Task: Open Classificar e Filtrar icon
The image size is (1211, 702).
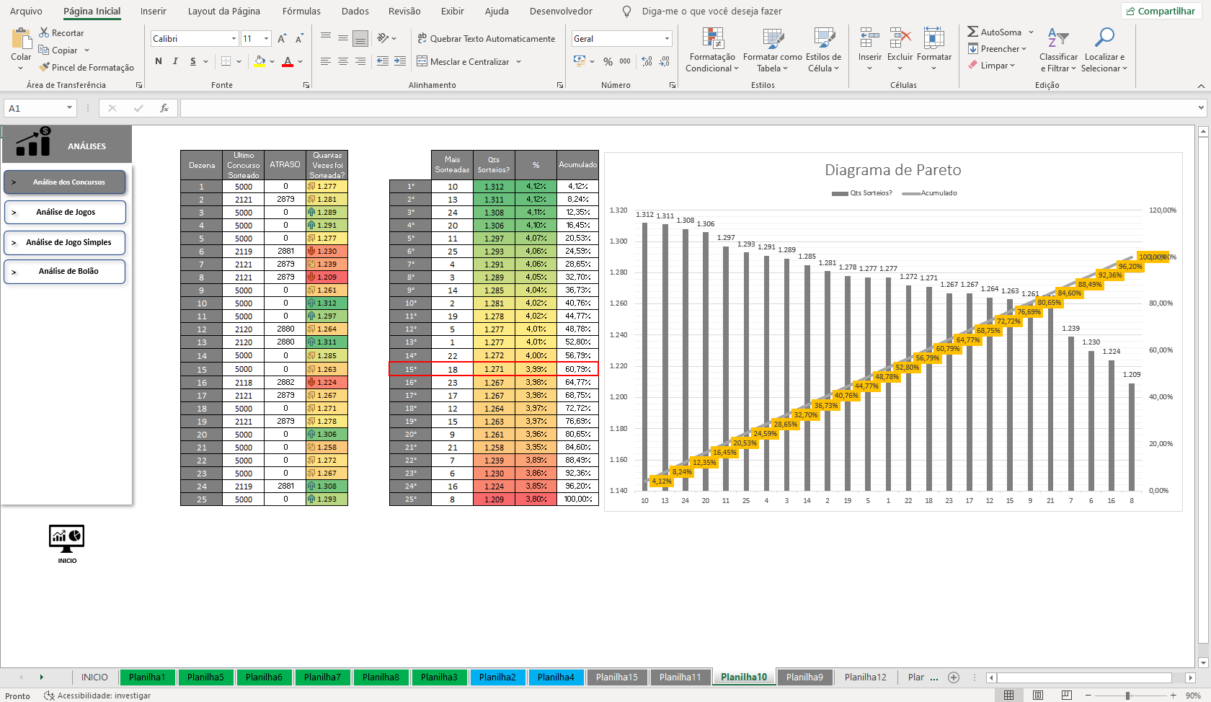Action: click(1058, 38)
